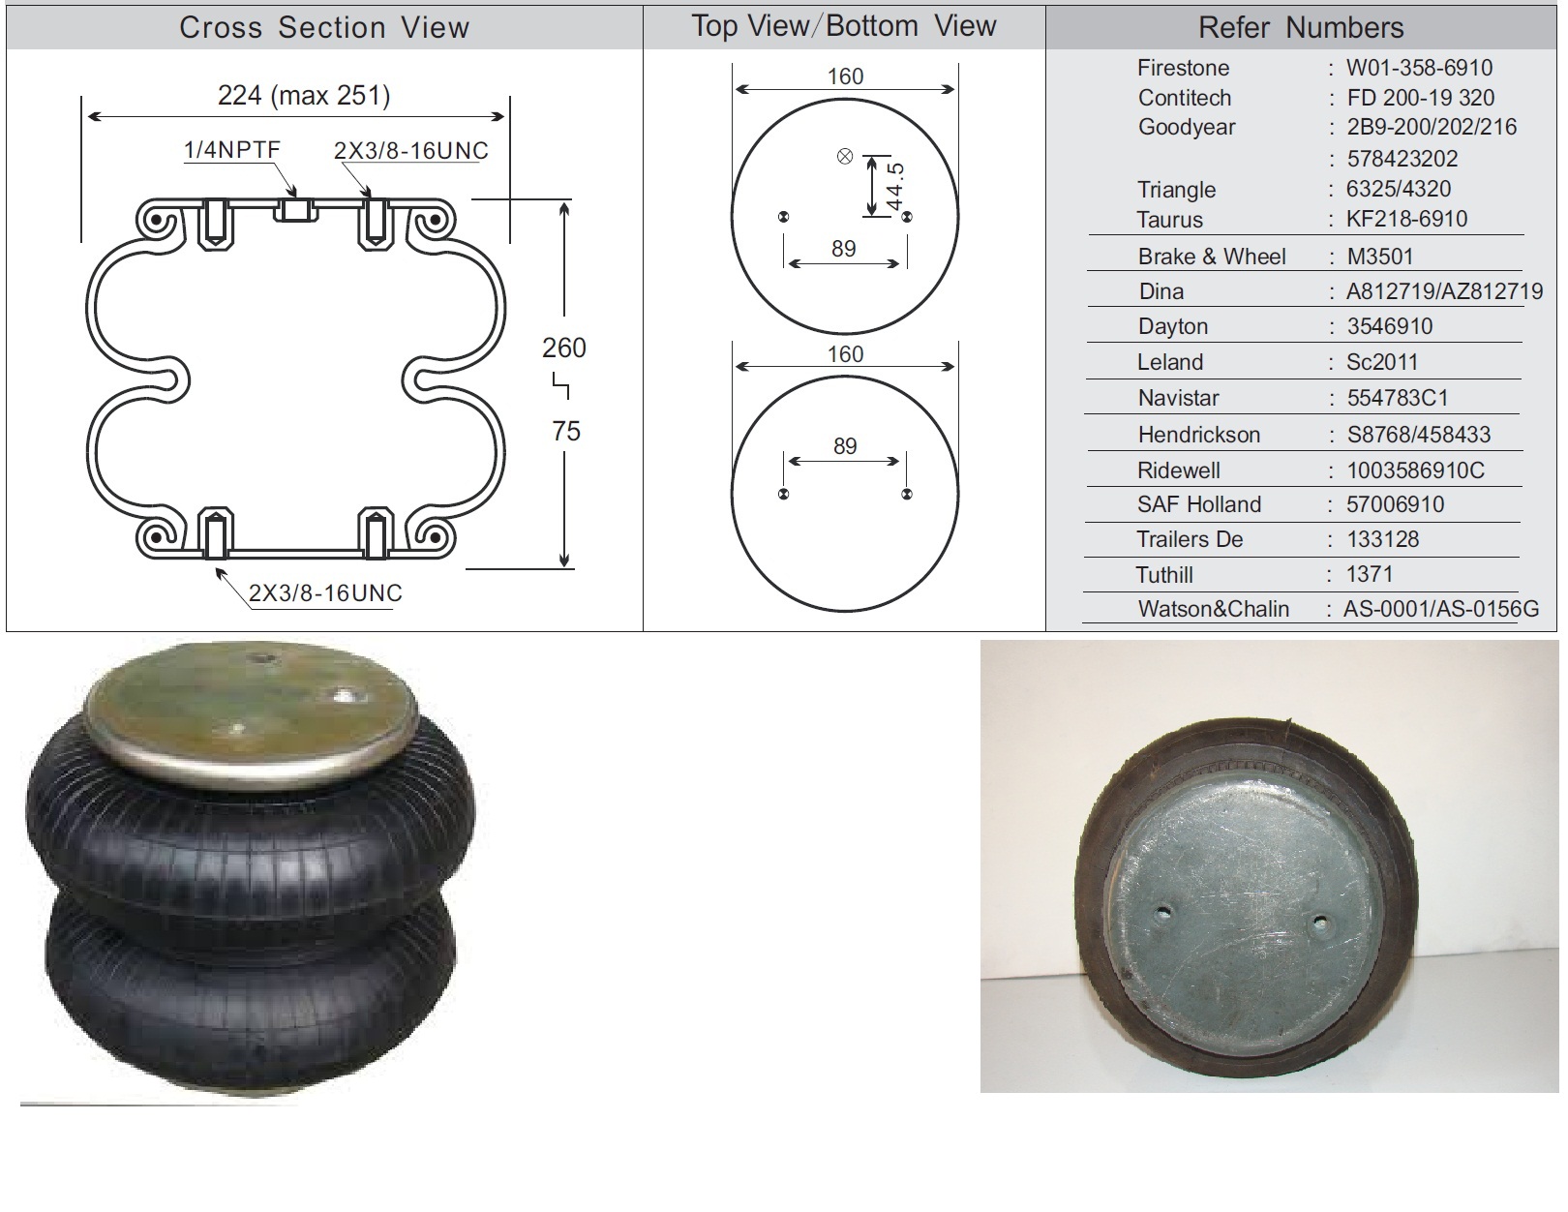Click the Contitech brand label
Viewport: 1568px width, 1212px height.
[1185, 98]
